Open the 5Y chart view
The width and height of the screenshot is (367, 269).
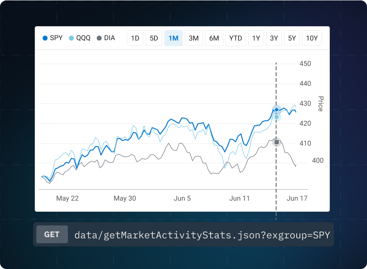(292, 38)
